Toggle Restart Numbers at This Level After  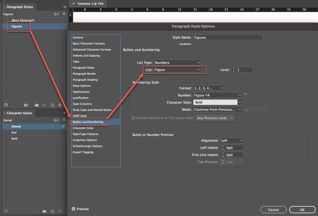coord(133,118)
